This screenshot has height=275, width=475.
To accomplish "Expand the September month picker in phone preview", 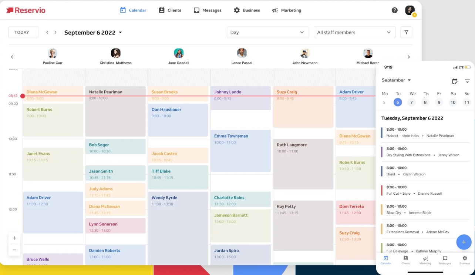I will [x=396, y=80].
